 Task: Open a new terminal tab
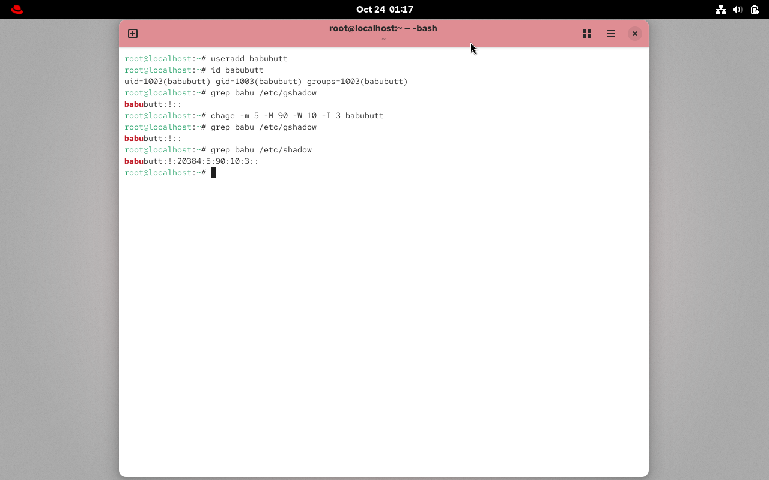(133, 34)
